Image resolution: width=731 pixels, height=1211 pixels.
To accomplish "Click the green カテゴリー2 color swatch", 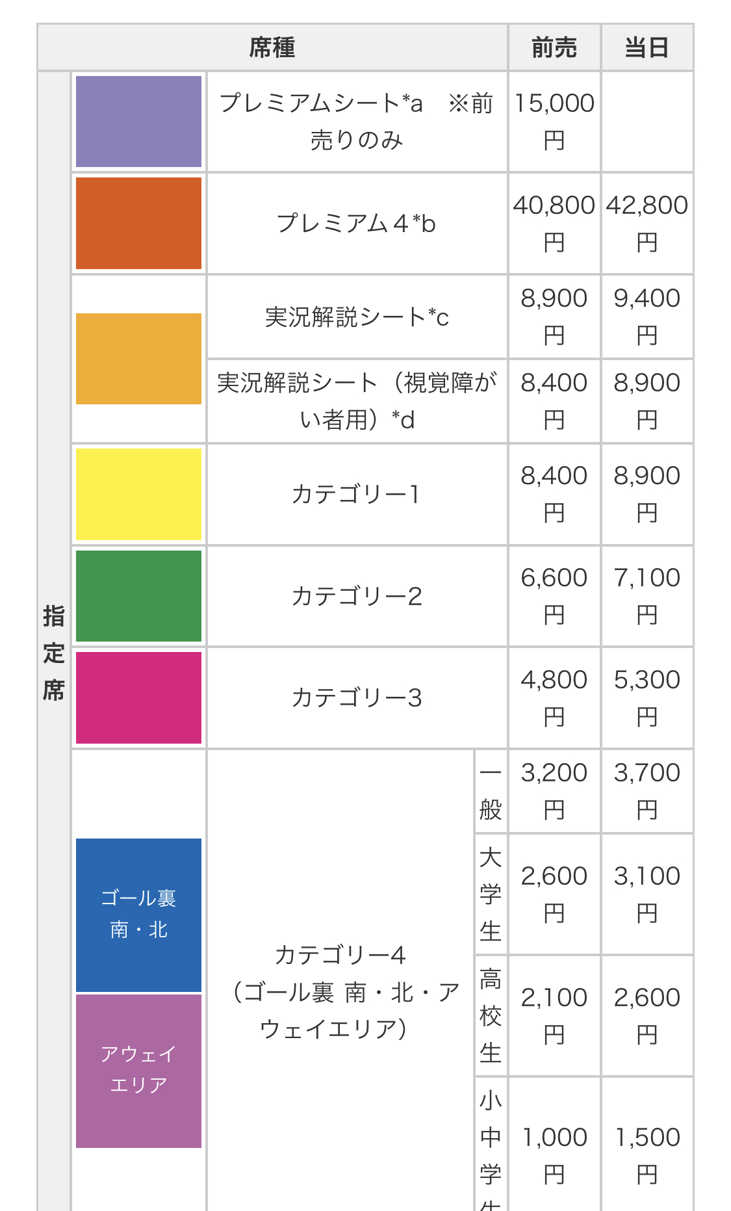I will (138, 596).
